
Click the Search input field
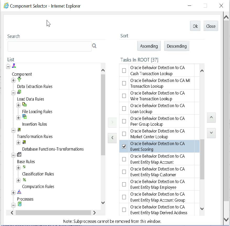click(x=50, y=46)
